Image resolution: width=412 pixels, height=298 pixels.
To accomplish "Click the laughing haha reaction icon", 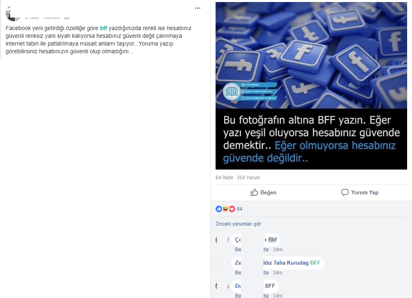I will point(225,209).
